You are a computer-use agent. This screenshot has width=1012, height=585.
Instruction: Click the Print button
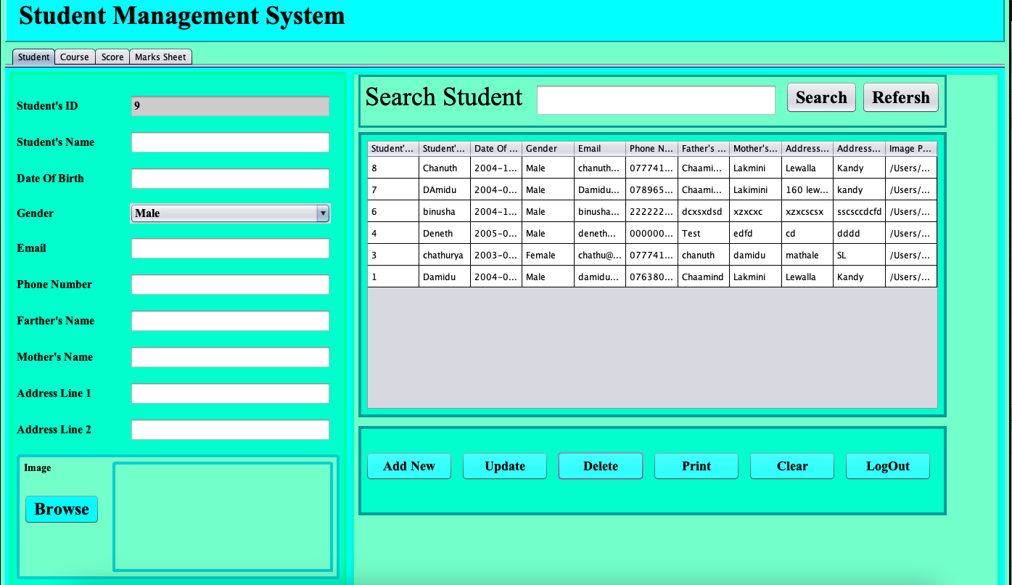696,466
